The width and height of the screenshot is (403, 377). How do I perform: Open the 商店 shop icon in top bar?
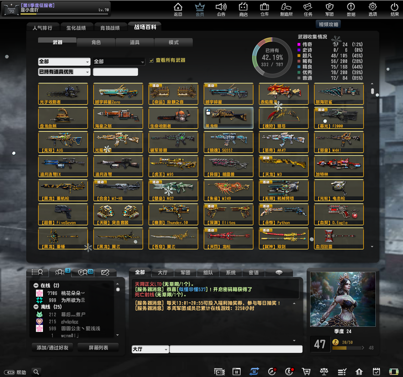[243, 9]
